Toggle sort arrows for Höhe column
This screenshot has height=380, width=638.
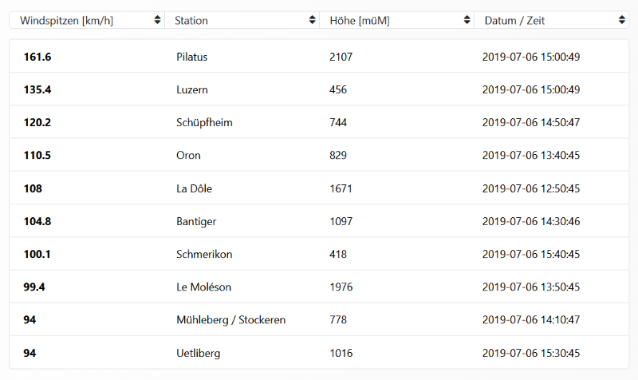[466, 21]
